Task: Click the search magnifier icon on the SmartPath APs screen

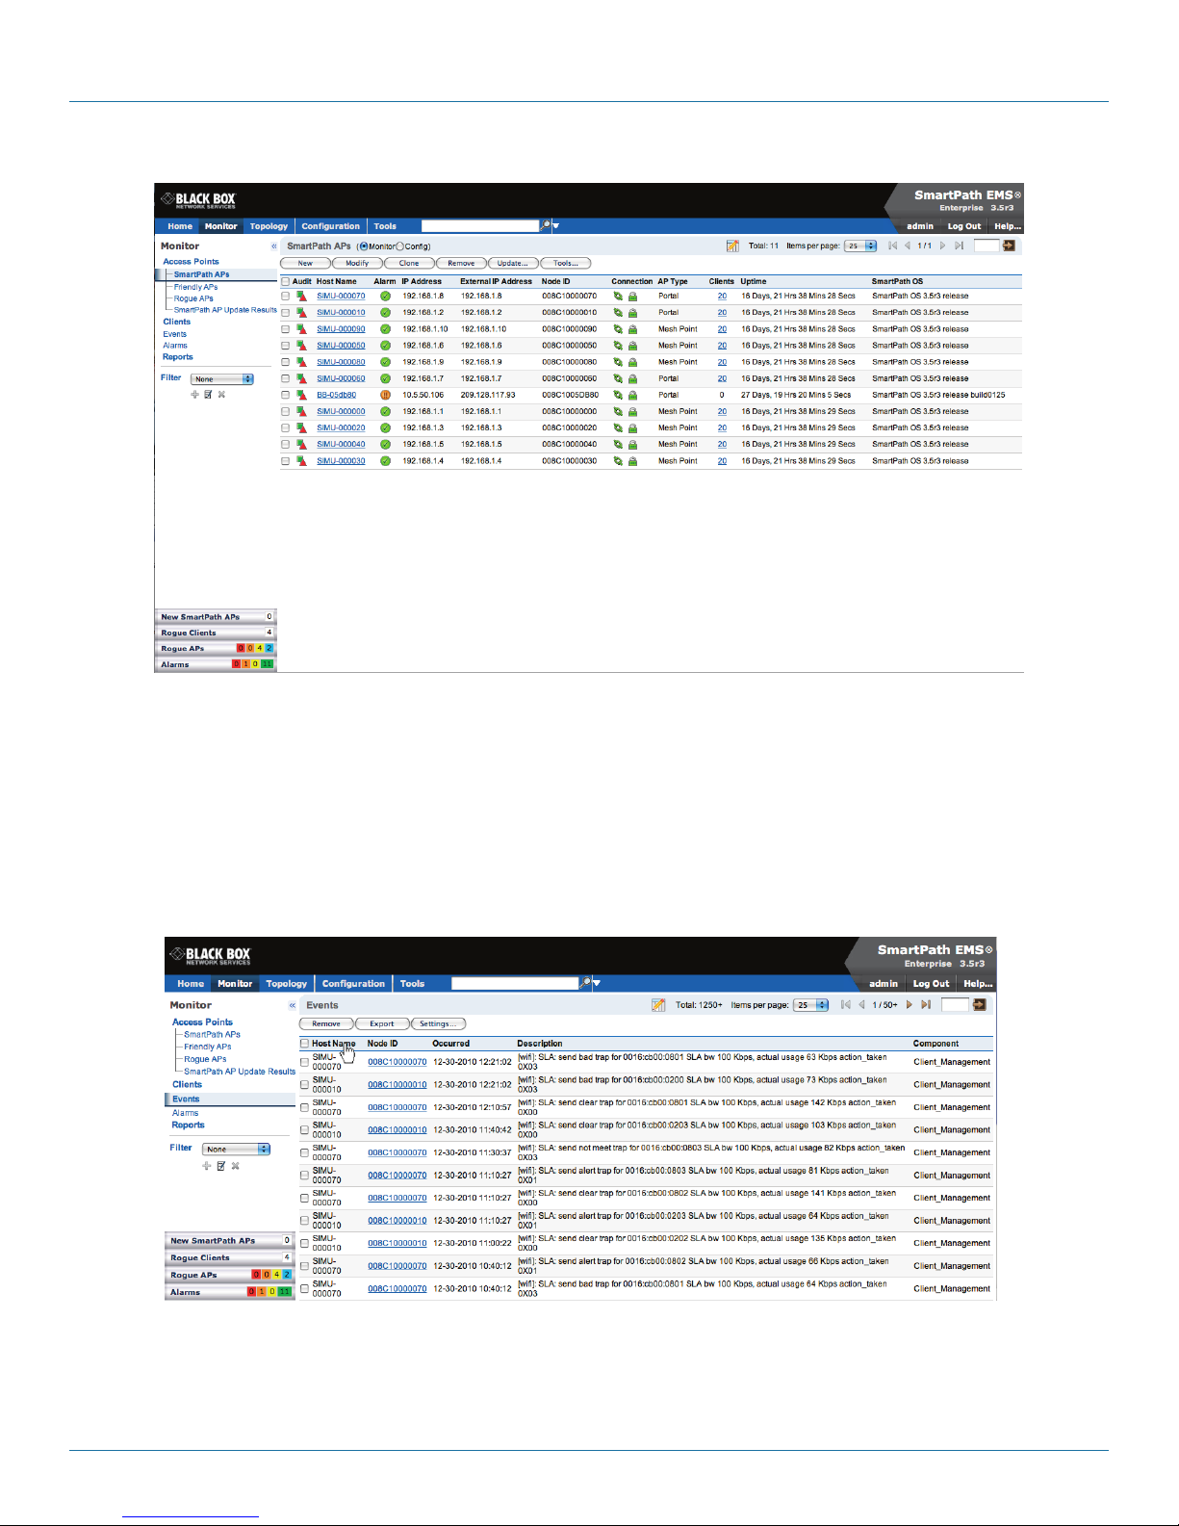Action: click(x=546, y=225)
